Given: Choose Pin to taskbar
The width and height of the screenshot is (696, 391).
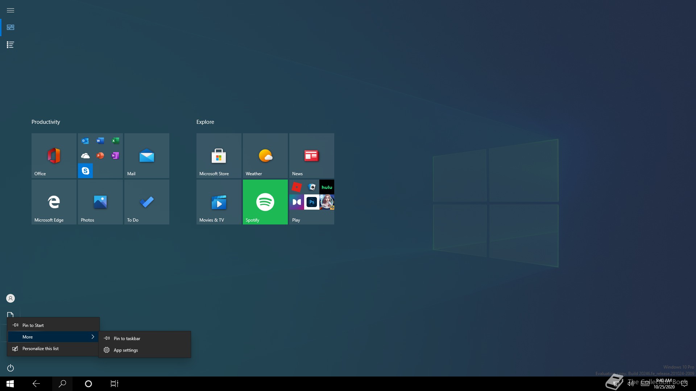Looking at the screenshot, I should (145, 339).
